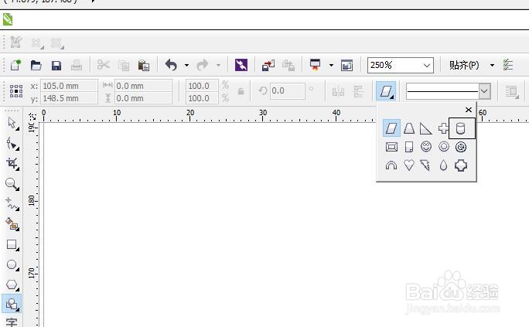The image size is (529, 327).
Task: Open the perfect shapes picker button
Action: [386, 91]
